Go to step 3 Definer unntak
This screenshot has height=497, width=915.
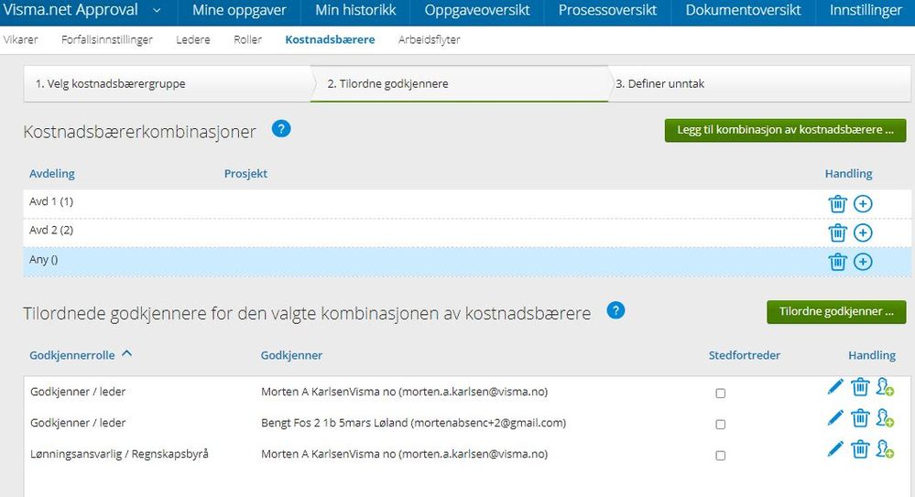pos(760,83)
